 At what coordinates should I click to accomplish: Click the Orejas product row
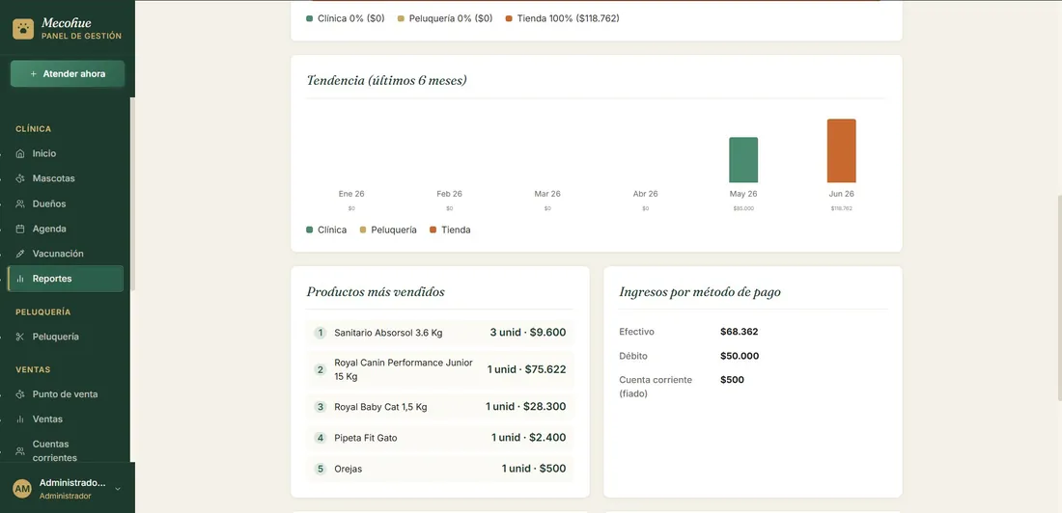pyautogui.click(x=439, y=469)
